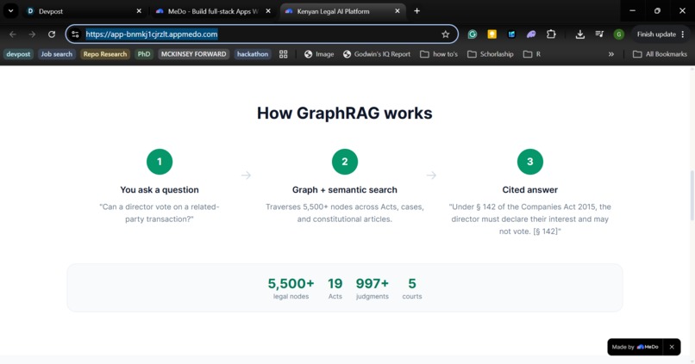Expand the how to's bookmark folder
This screenshot has width=695, height=364.
439,54
